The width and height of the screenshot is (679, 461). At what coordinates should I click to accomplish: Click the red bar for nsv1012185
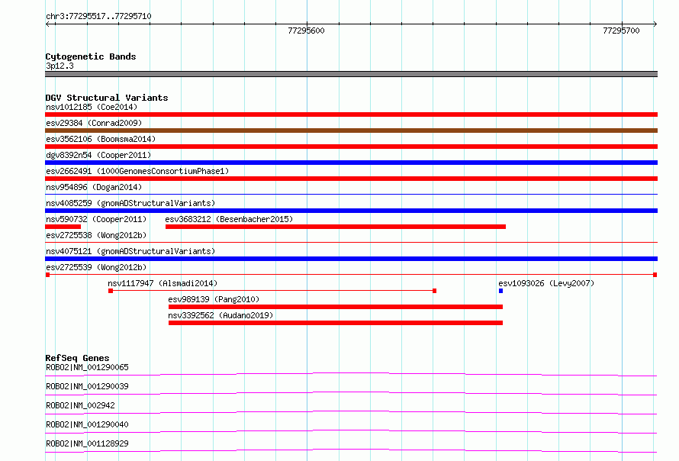coord(351,114)
